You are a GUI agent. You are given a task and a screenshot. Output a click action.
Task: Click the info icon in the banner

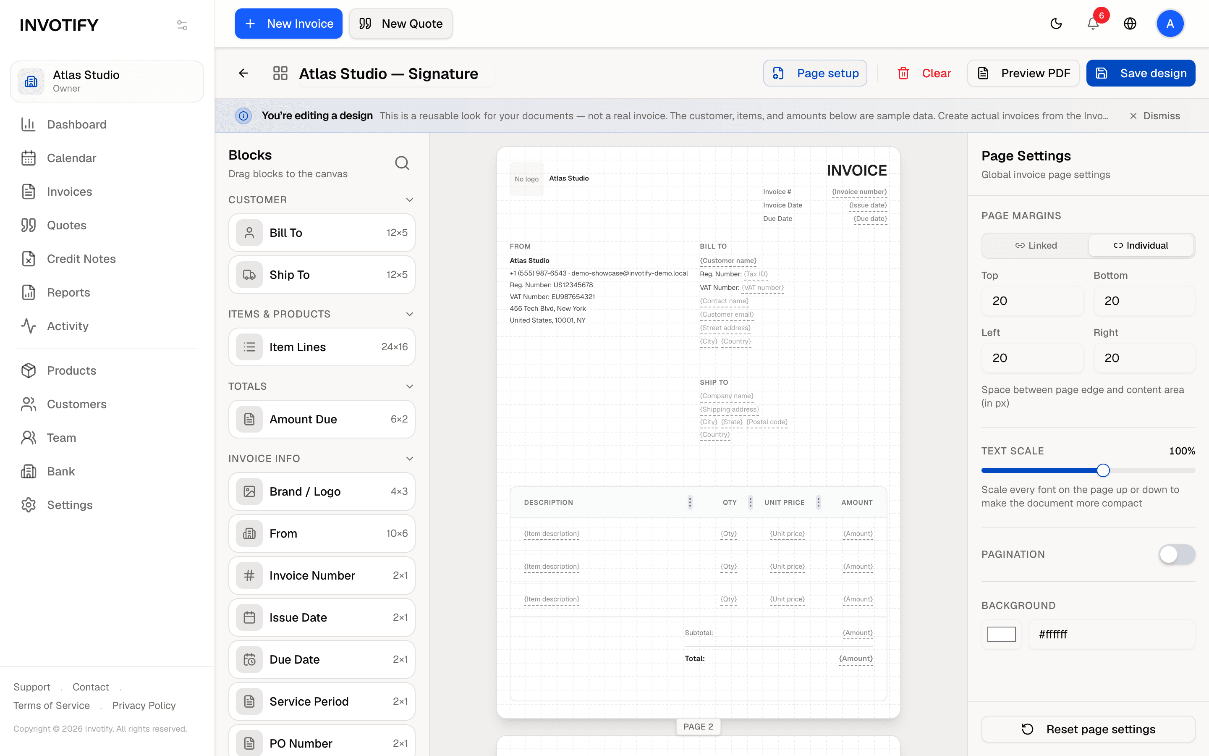pos(243,116)
